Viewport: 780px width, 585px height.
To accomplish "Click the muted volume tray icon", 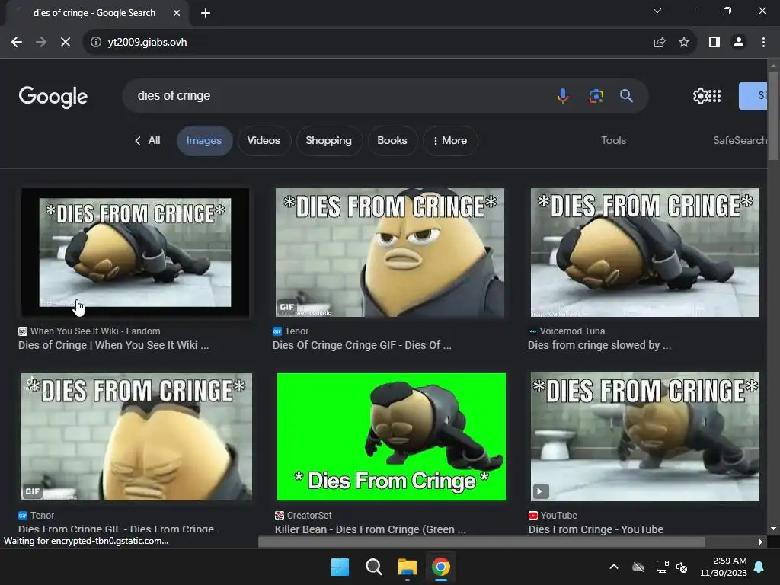I will [682, 567].
